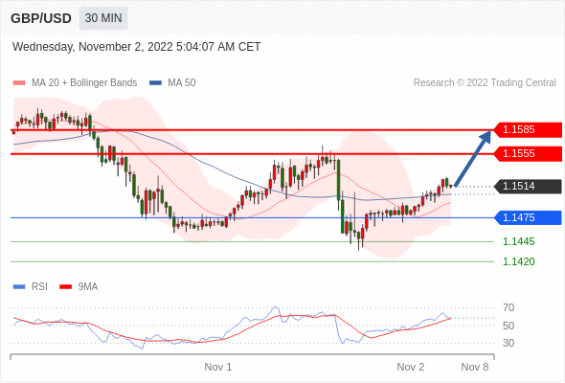Click the green 1.1420 support label

(518, 261)
